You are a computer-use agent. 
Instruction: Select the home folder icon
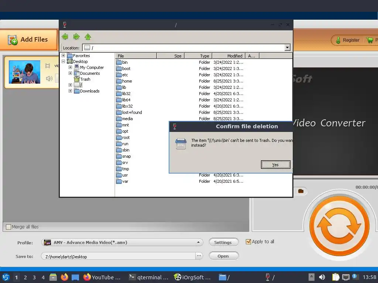[x=119, y=81]
